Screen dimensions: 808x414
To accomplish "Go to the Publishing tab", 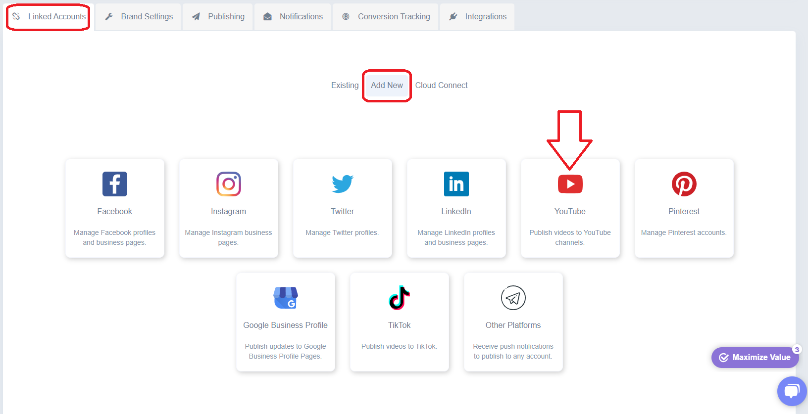I will (x=218, y=17).
